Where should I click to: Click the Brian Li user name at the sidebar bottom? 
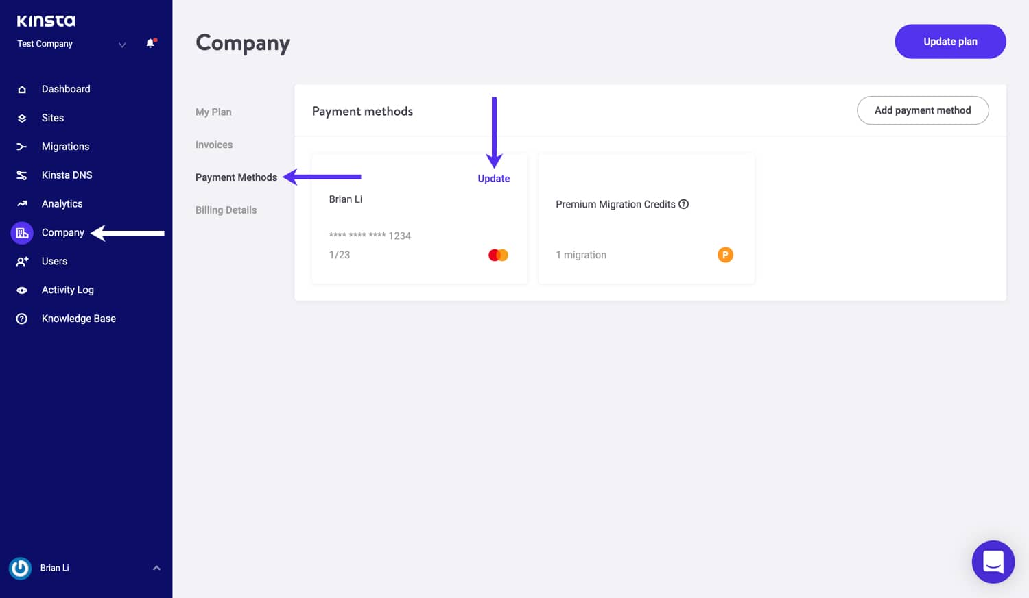click(x=55, y=568)
